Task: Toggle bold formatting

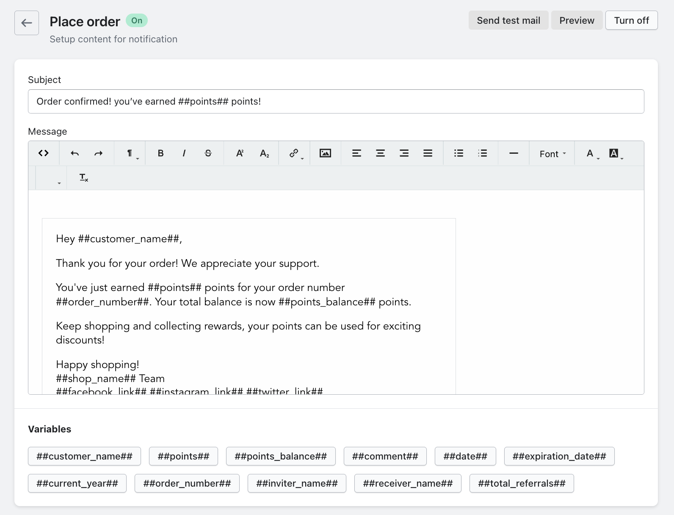Action: [160, 153]
